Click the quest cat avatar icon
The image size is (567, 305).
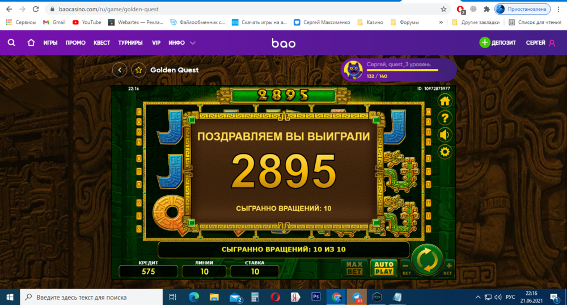pyautogui.click(x=353, y=70)
